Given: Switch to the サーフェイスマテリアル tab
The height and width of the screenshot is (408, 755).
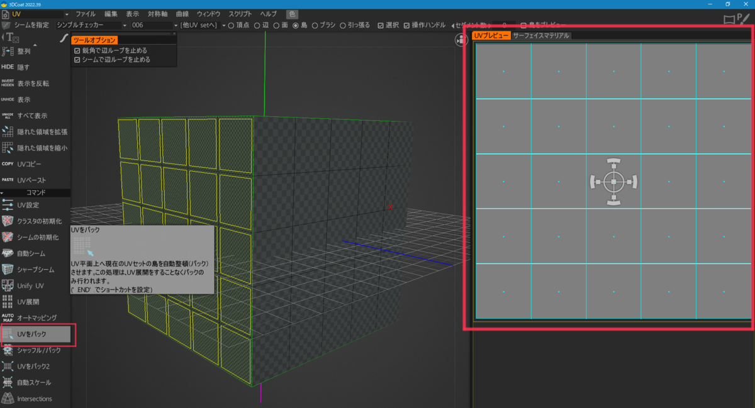Looking at the screenshot, I should coord(541,36).
